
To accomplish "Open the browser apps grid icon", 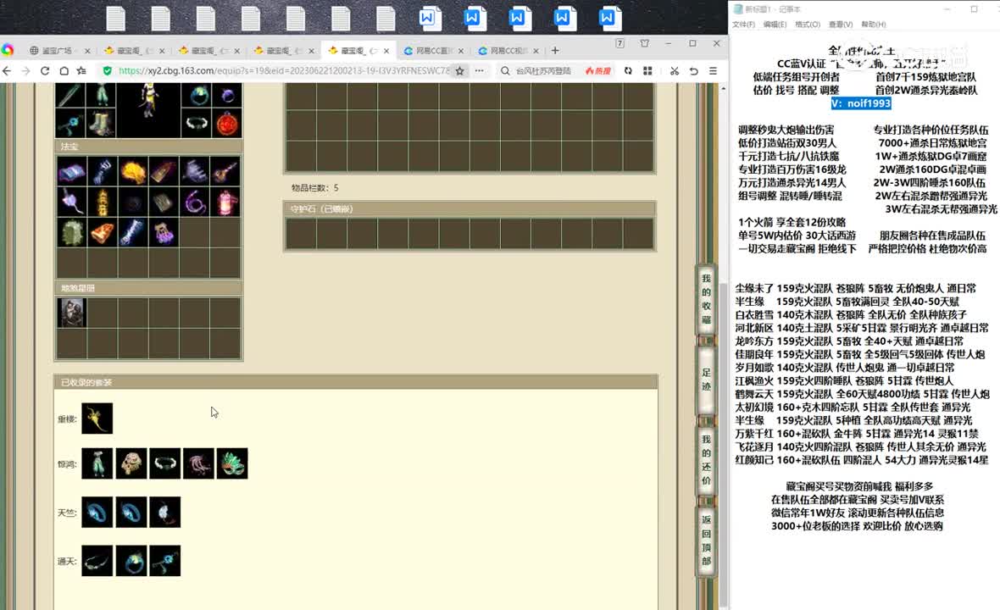I will tap(648, 71).
